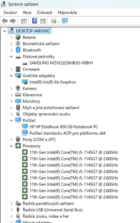This screenshot has height=223, width=140.
Task: Click the Procesory category icon
Action: click(x=18, y=146)
